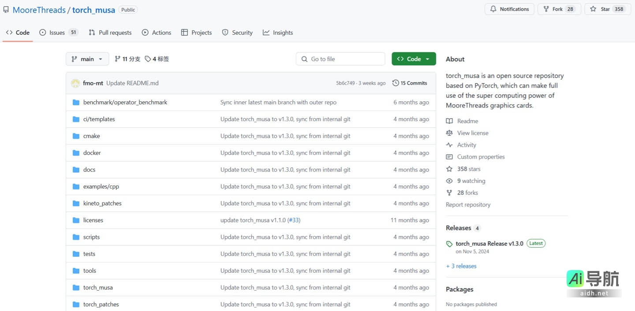The image size is (635, 311).
Task: Click the tags icon beside 4 标签
Action: 148,59
